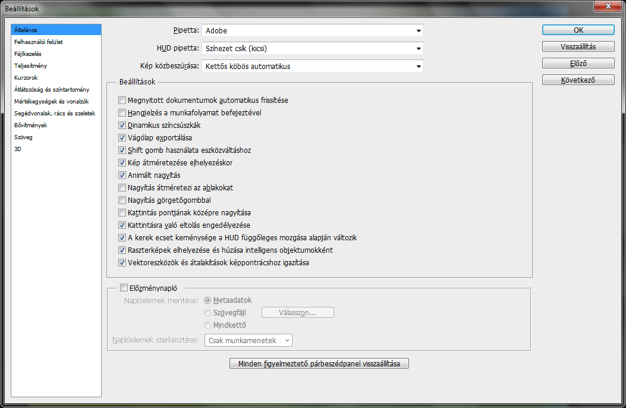Open Segédvonalak, rács és szeletek
626x408 pixels.
click(x=55, y=114)
